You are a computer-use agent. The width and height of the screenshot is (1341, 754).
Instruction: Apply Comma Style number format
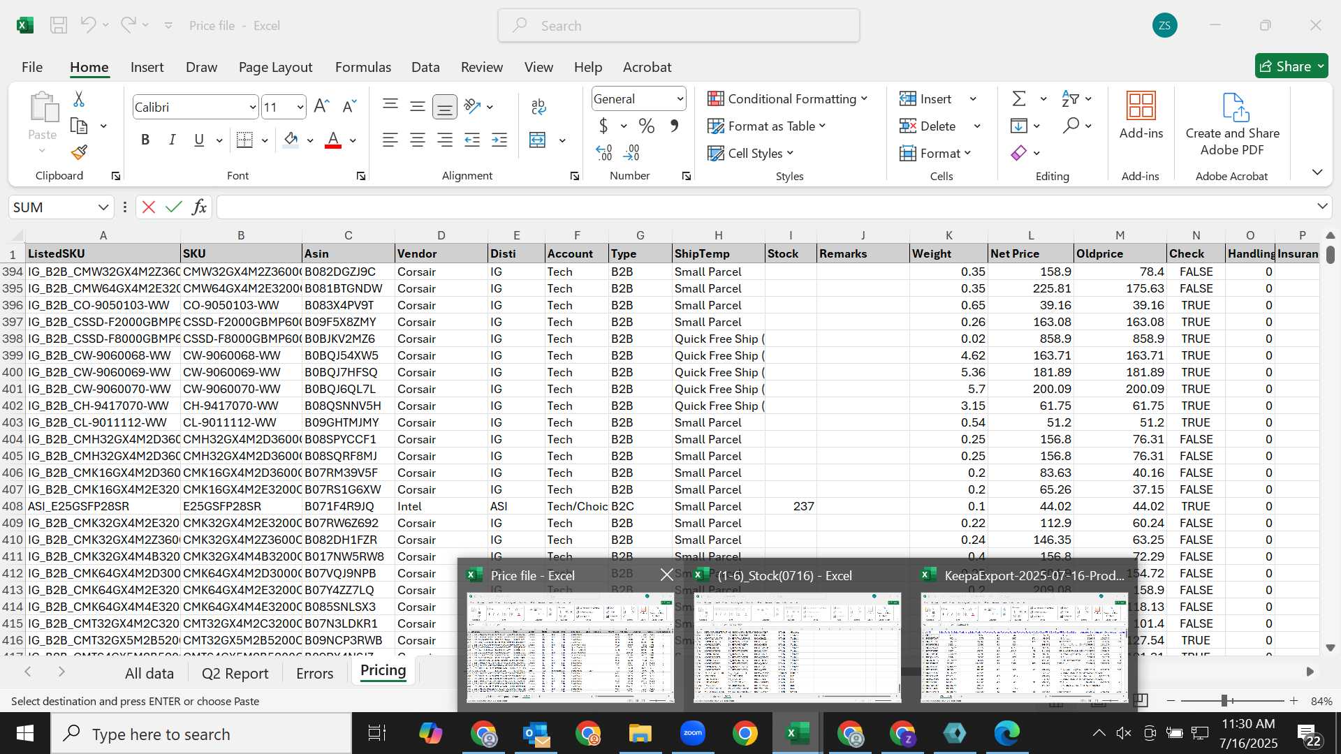[x=674, y=126]
